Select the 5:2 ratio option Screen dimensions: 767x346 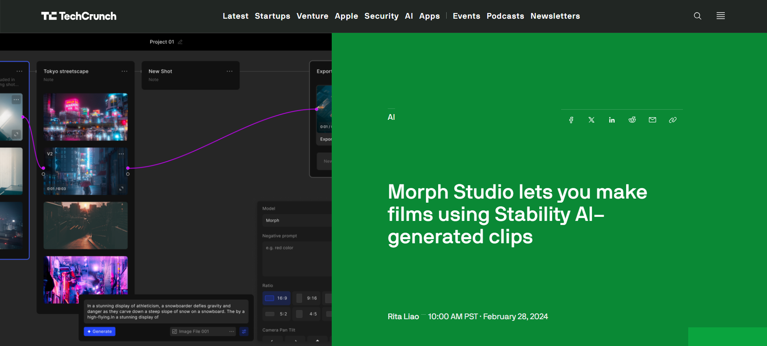point(277,314)
